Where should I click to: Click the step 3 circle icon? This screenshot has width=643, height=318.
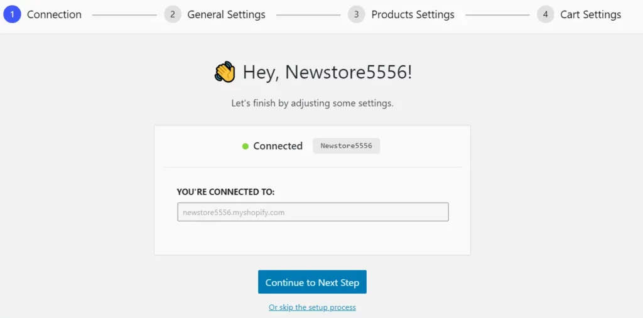[357, 15]
